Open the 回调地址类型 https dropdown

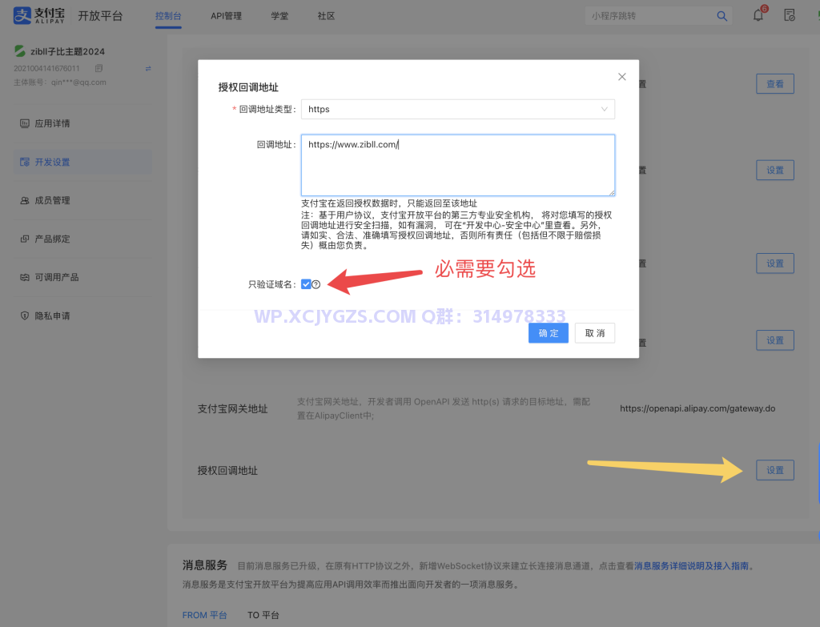click(457, 109)
